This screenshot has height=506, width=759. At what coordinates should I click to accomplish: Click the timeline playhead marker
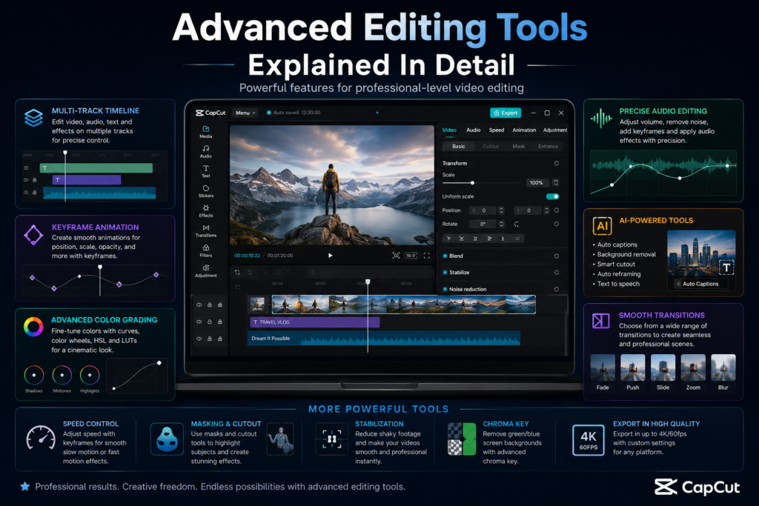point(368,282)
